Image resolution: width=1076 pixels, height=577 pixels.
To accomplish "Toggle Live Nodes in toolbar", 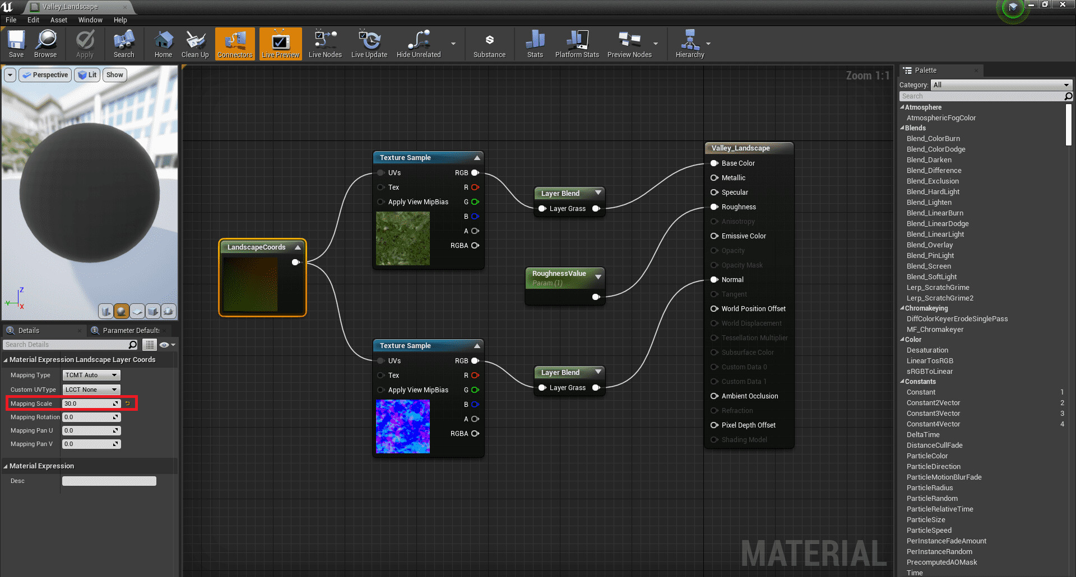I will tap(325, 44).
